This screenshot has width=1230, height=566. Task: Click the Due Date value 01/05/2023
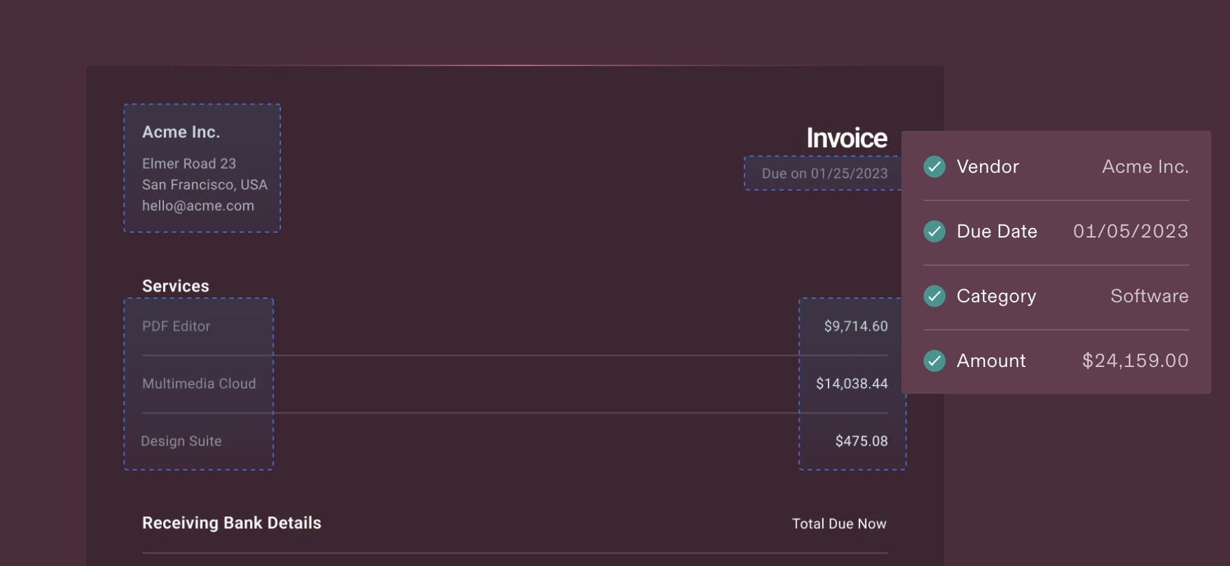click(1130, 231)
